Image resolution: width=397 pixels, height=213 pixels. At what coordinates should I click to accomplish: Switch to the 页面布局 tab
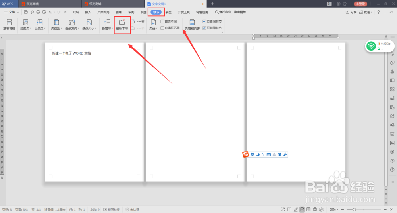click(x=103, y=12)
